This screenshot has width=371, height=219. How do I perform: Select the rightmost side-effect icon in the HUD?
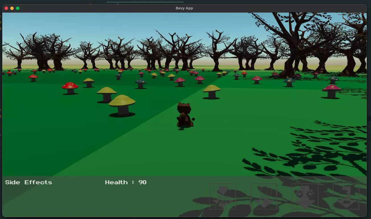346,196
